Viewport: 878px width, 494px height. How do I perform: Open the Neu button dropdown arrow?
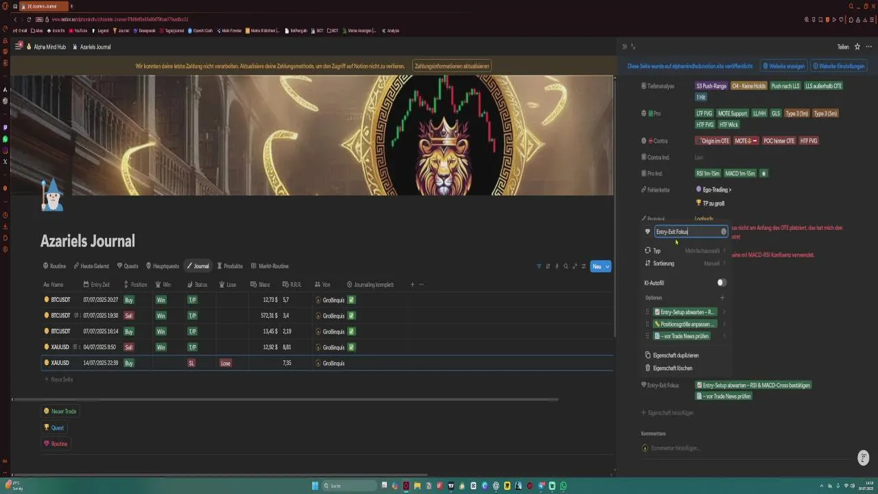[607, 266]
